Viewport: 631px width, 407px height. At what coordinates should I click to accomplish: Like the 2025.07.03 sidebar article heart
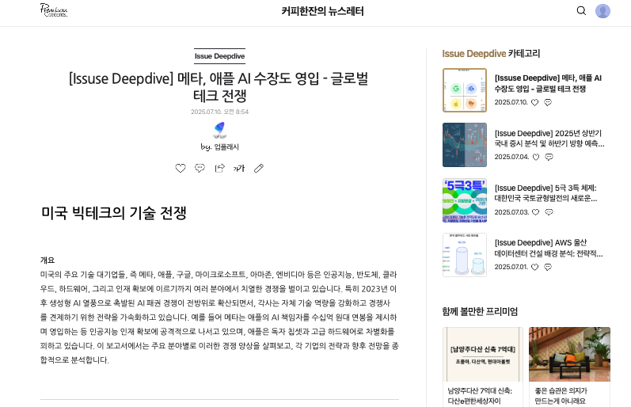point(536,212)
